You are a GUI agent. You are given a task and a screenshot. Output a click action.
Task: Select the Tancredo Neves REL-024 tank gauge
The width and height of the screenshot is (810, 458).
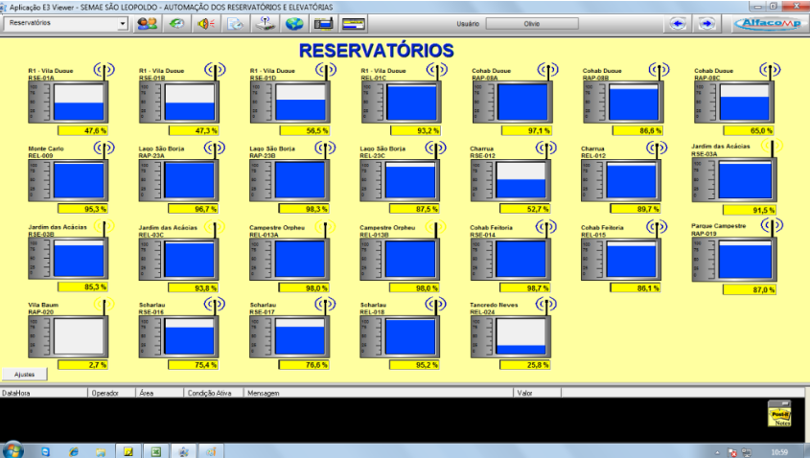(521, 336)
